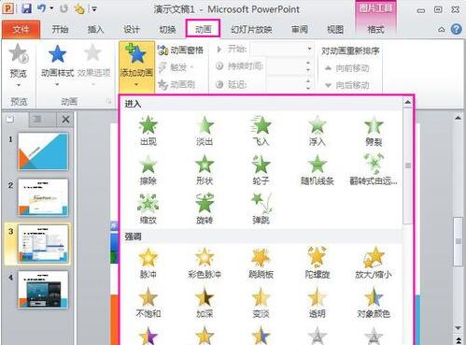Select slide 1 thumbnail
This screenshot has width=466, height=345.
coord(43,151)
